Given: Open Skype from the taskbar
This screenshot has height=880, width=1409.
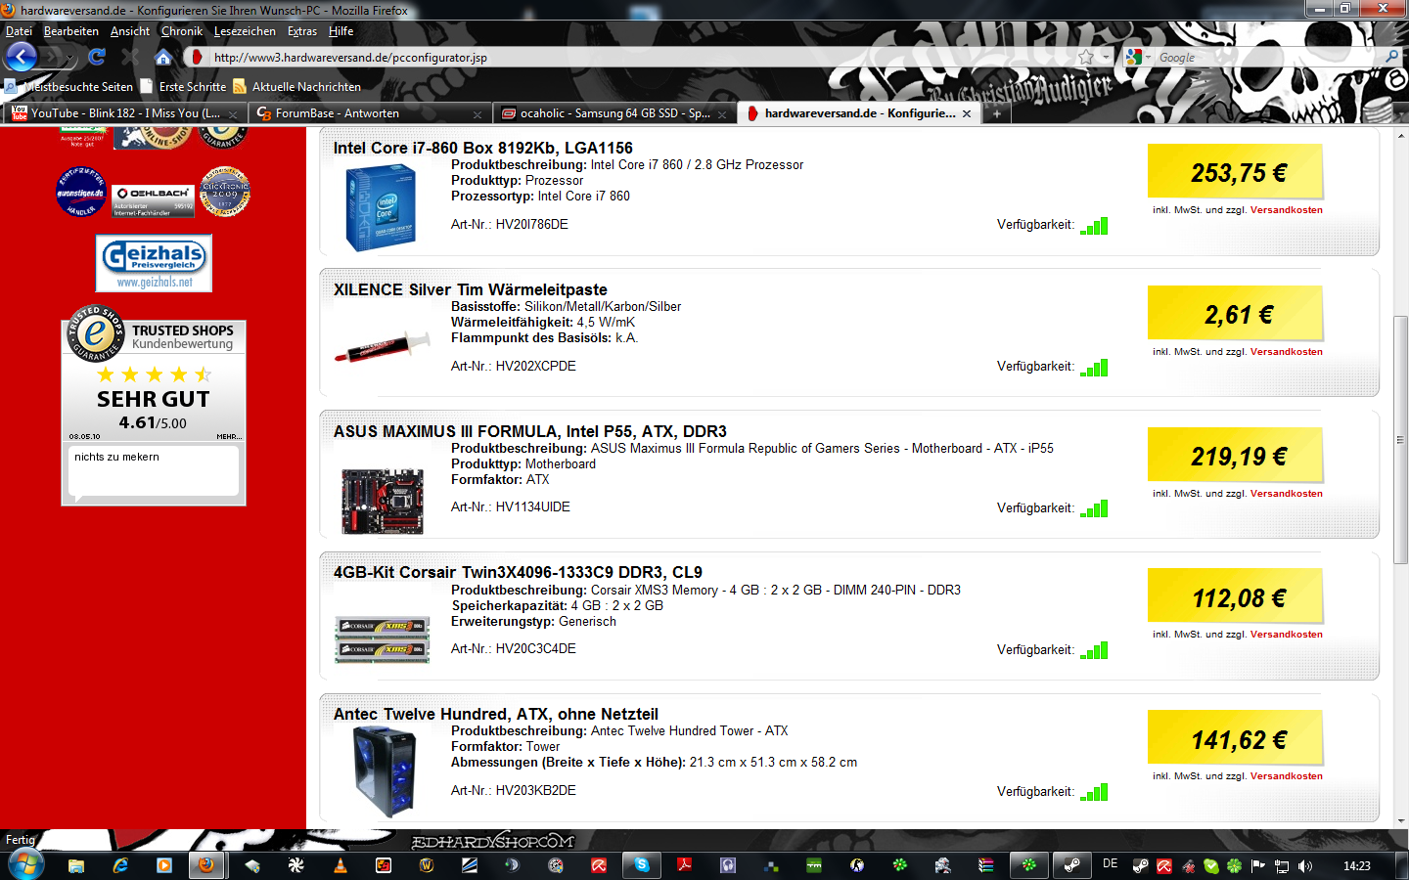Looking at the screenshot, I should click(x=642, y=865).
